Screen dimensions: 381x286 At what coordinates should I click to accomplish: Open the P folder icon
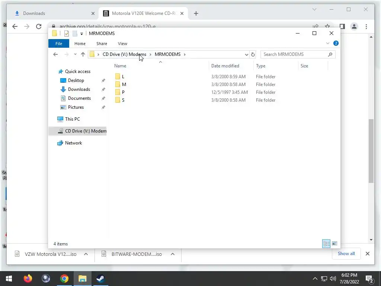(118, 92)
